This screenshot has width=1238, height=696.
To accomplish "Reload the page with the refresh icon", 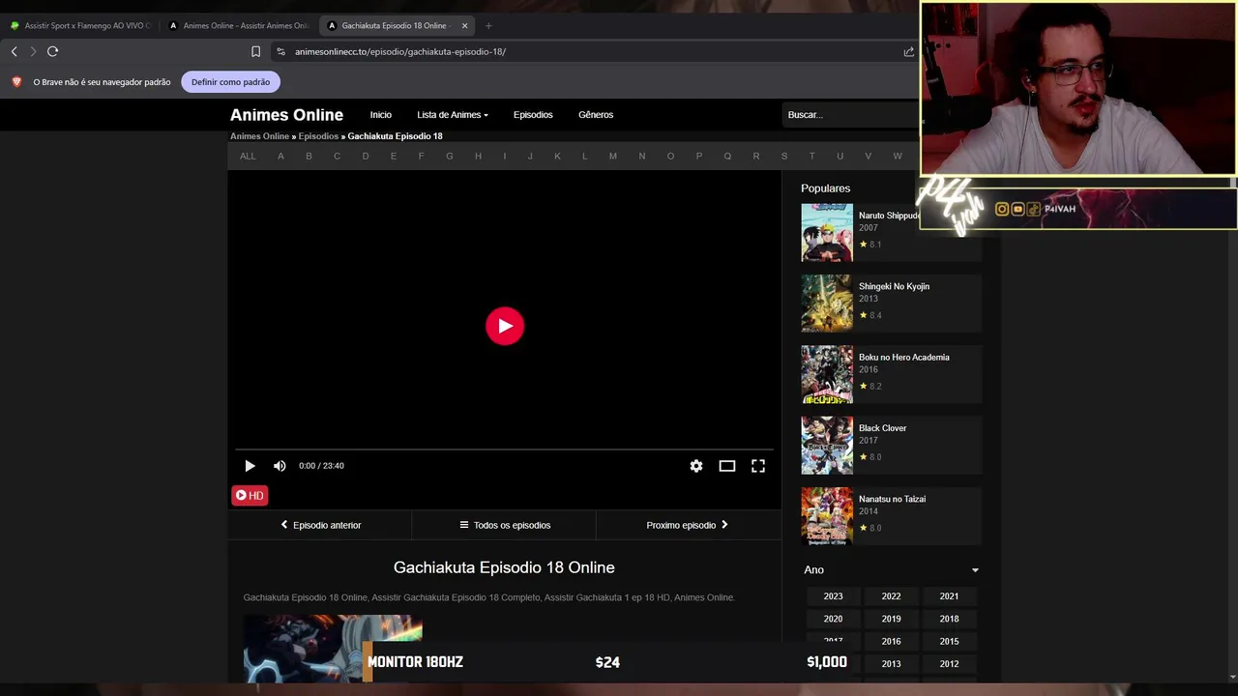I will pos(53,51).
